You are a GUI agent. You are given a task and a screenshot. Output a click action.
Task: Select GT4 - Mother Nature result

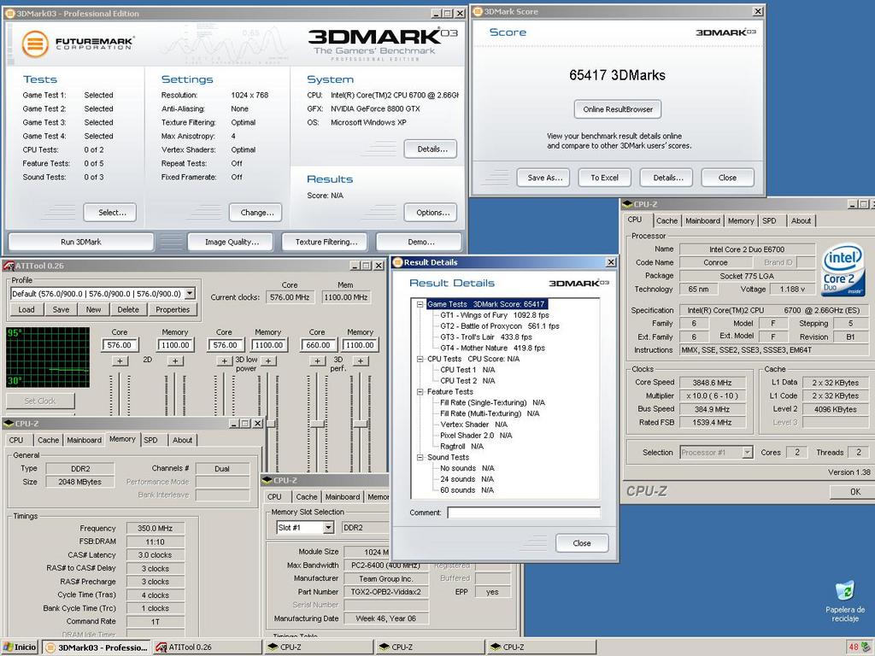(493, 348)
